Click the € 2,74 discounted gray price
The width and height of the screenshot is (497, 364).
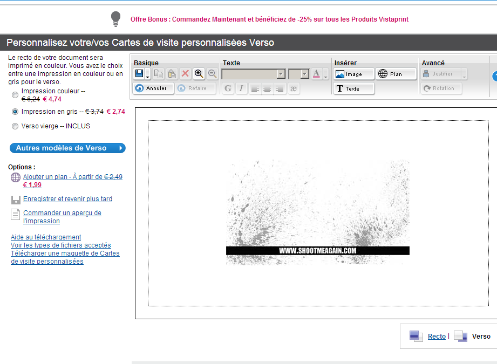pos(115,112)
